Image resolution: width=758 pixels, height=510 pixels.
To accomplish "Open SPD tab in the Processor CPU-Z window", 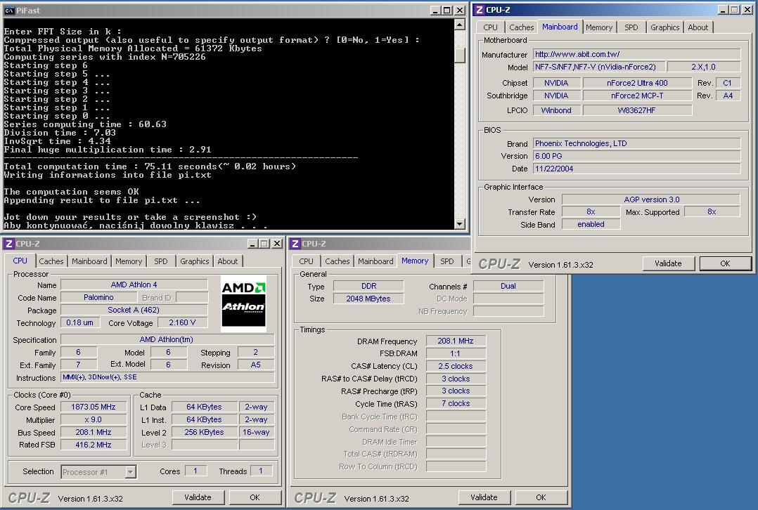I will click(x=160, y=261).
